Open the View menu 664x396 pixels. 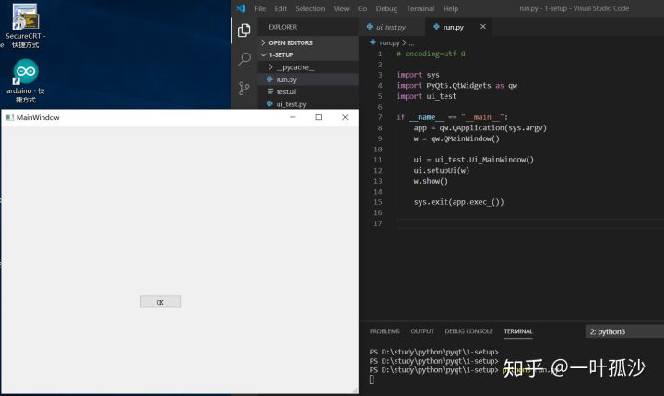341,8
